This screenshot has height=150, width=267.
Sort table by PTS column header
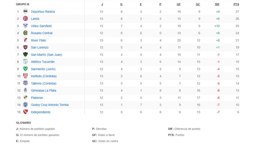[x=236, y=4]
